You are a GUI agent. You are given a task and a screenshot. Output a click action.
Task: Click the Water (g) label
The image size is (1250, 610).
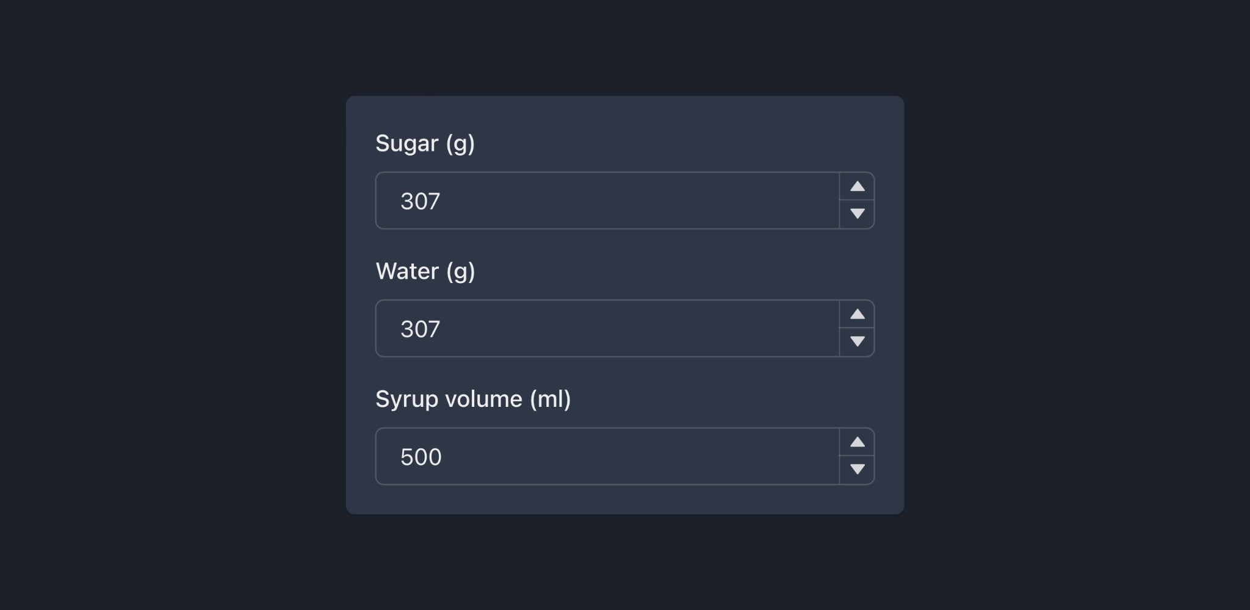click(x=427, y=271)
